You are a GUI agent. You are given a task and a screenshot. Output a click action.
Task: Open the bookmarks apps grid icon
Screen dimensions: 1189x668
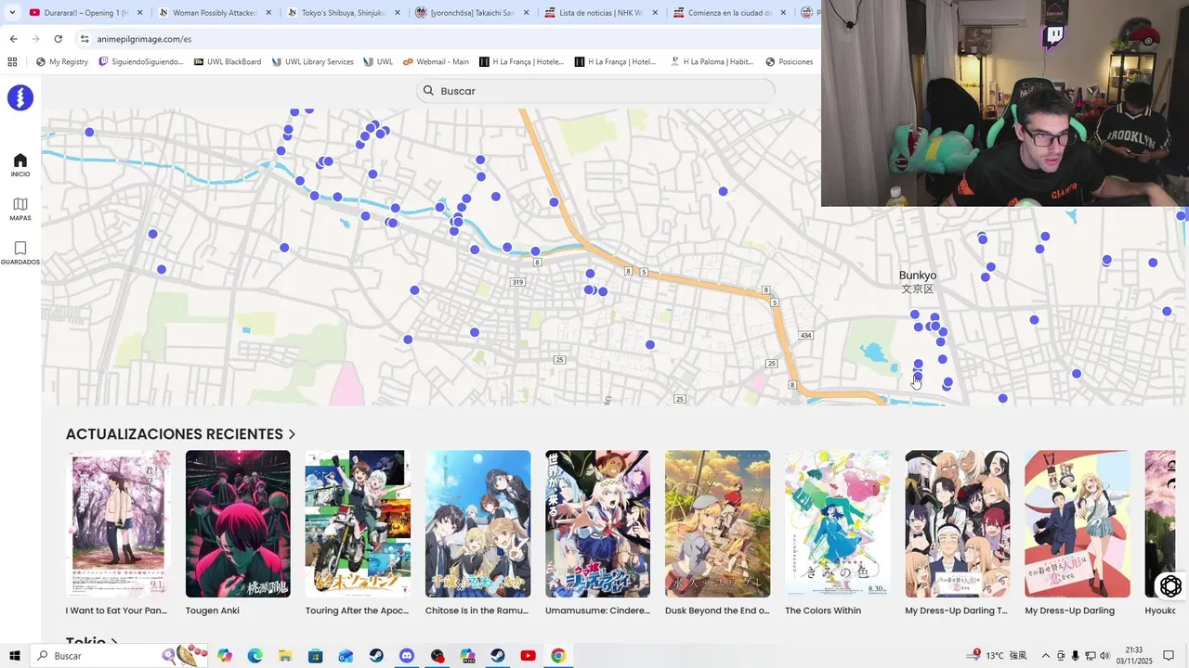point(12,62)
